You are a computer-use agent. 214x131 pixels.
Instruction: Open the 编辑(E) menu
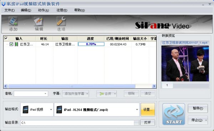26,10
